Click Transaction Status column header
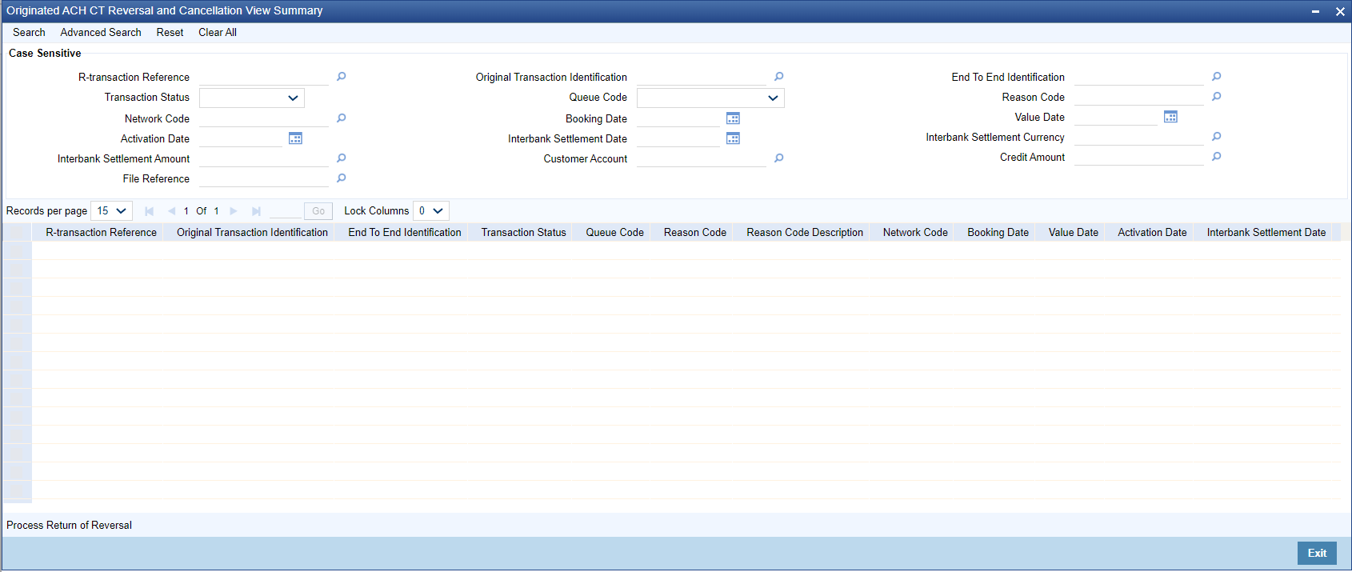The image size is (1352, 572). click(523, 233)
